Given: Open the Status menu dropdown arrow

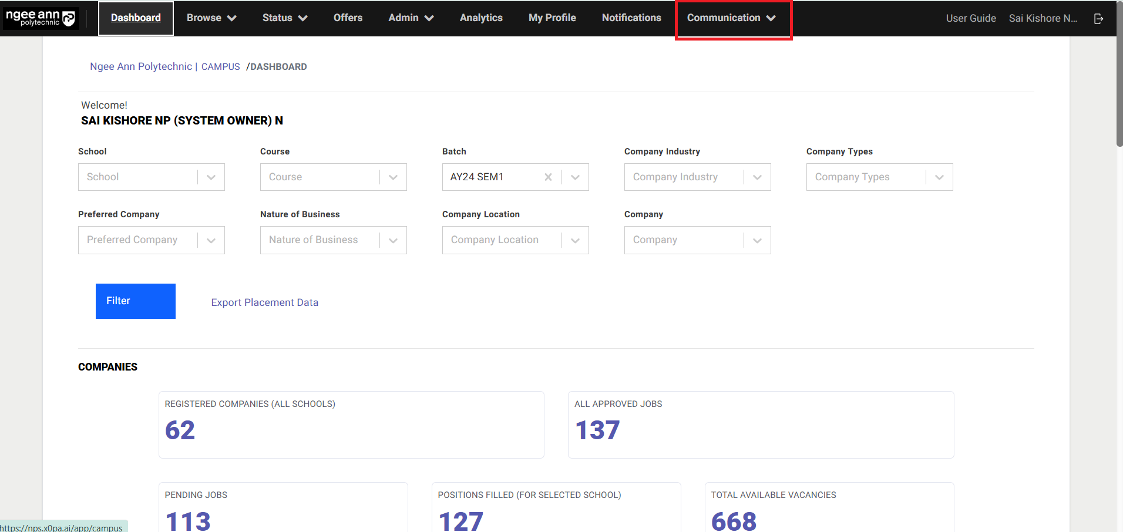Looking at the screenshot, I should click(303, 18).
